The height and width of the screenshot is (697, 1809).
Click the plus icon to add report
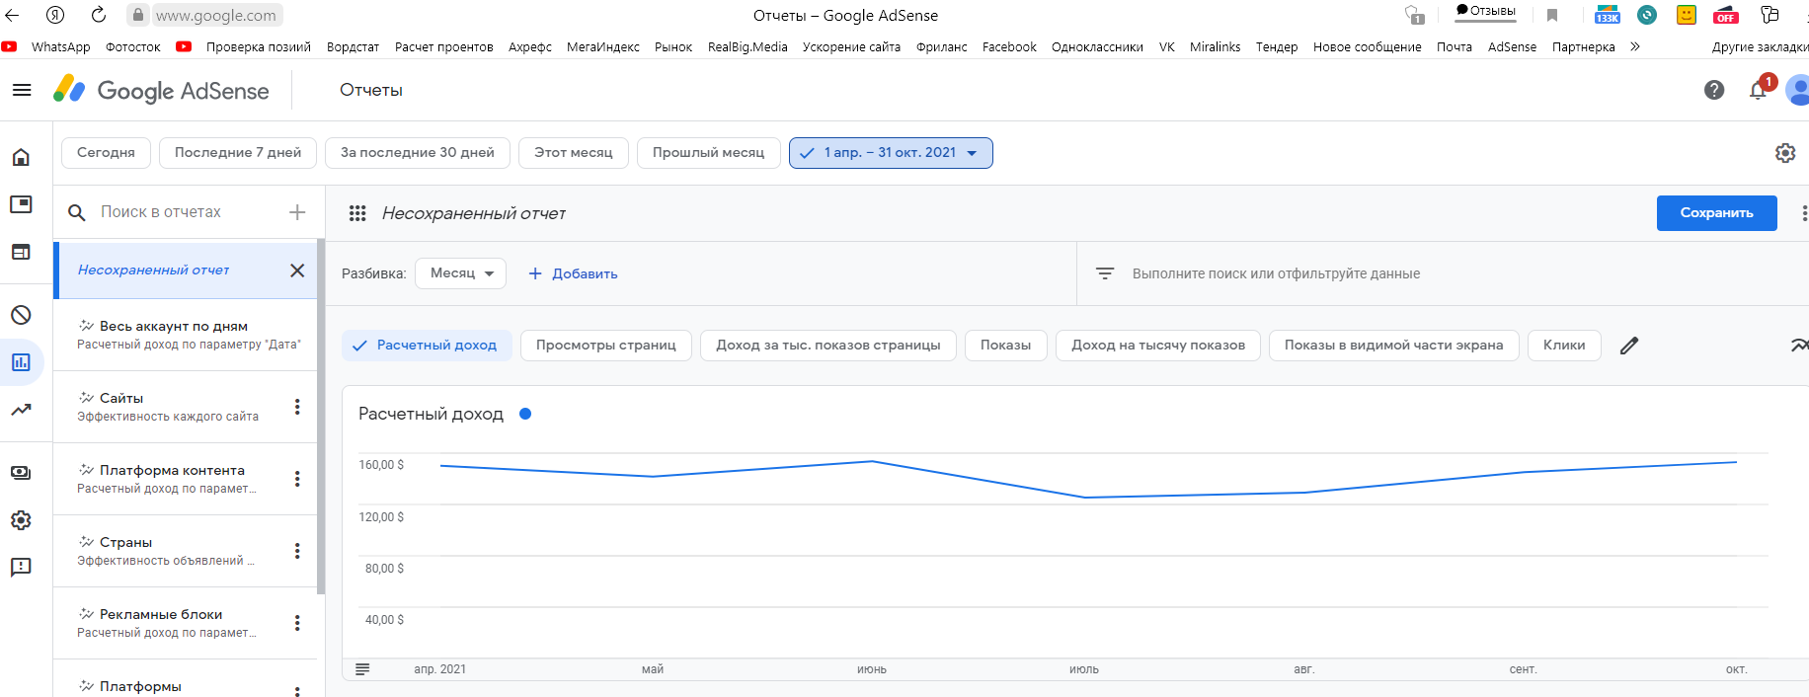tap(297, 212)
